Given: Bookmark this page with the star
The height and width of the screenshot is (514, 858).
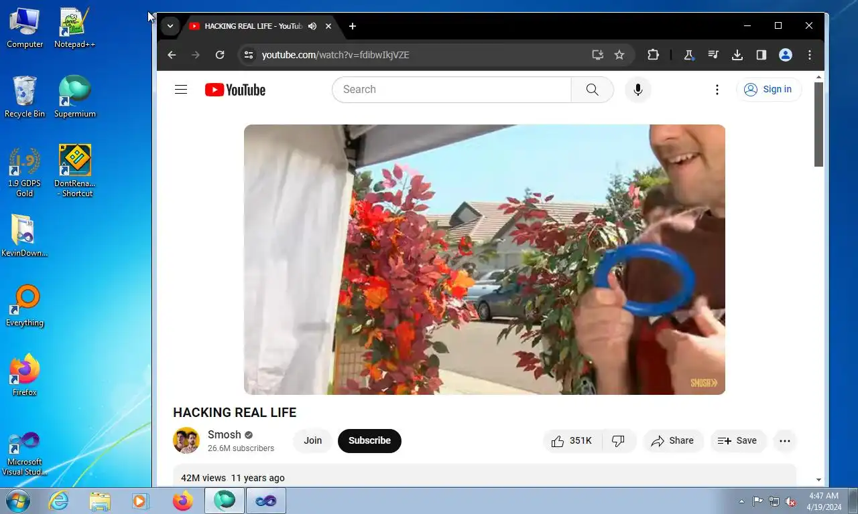Looking at the screenshot, I should [619, 55].
